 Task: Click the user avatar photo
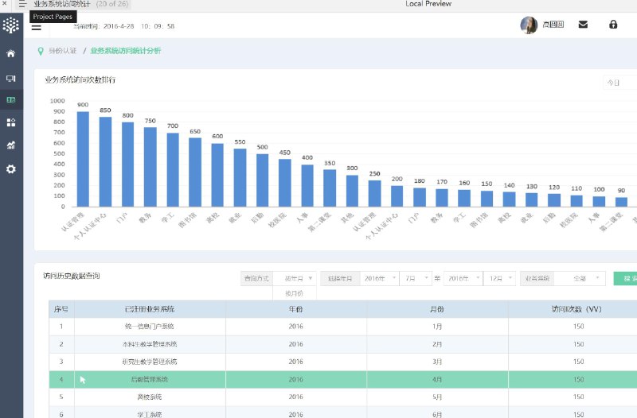click(x=529, y=25)
